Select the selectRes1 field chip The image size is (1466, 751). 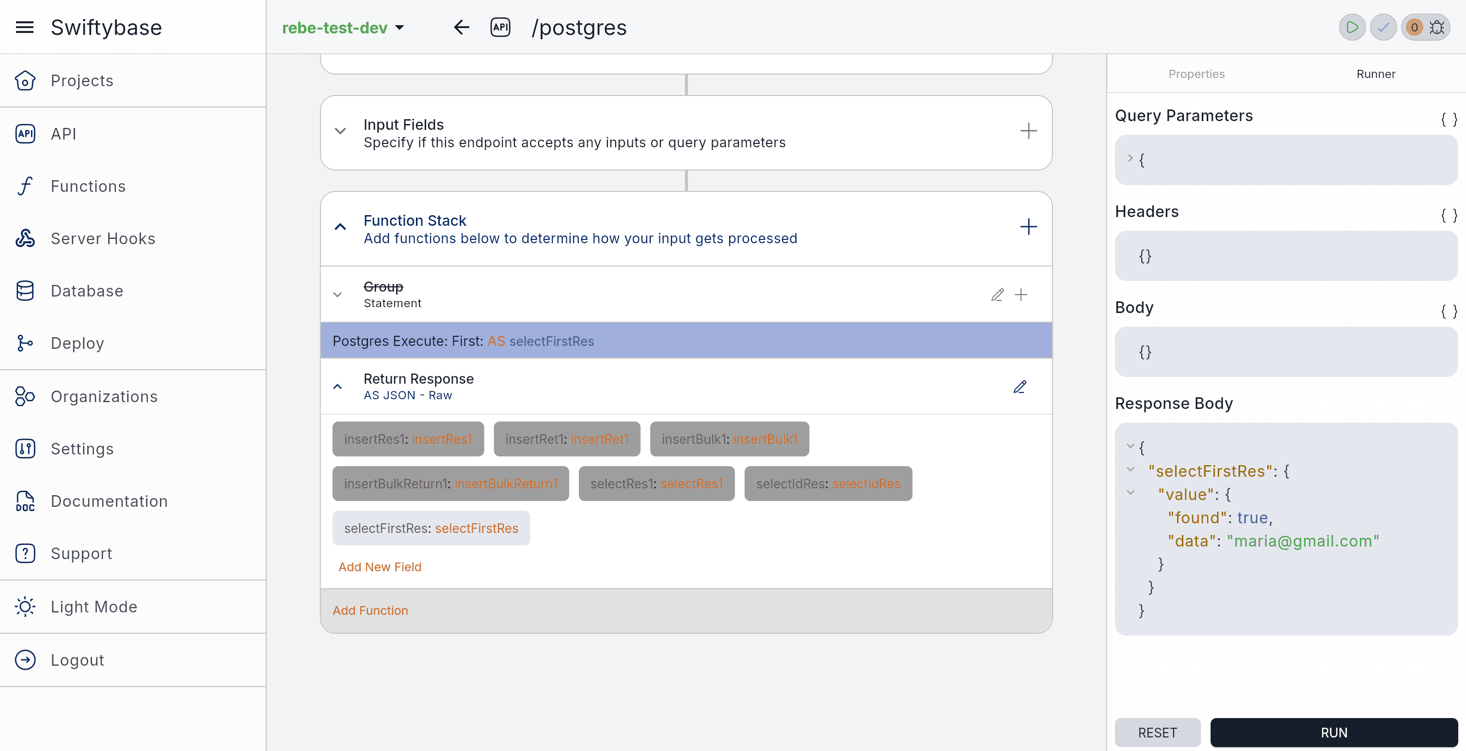[x=656, y=484]
